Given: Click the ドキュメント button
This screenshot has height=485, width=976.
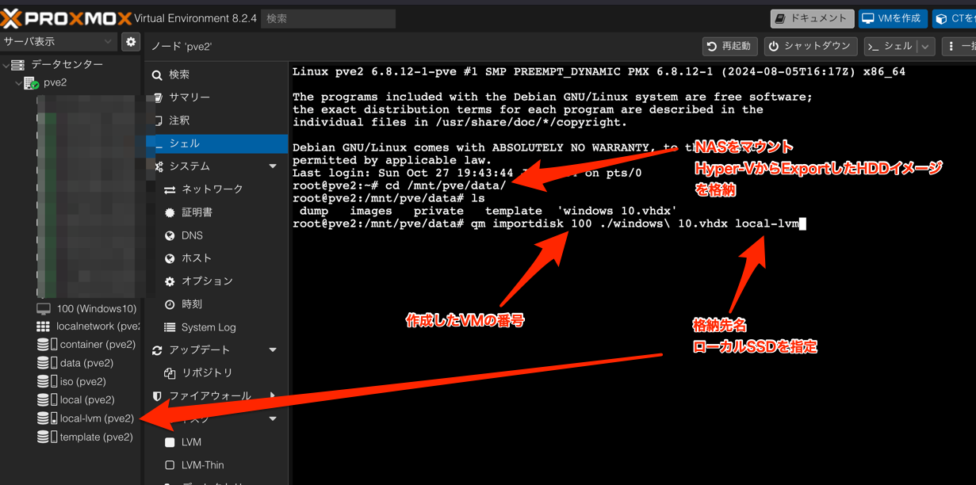Looking at the screenshot, I should [x=812, y=18].
